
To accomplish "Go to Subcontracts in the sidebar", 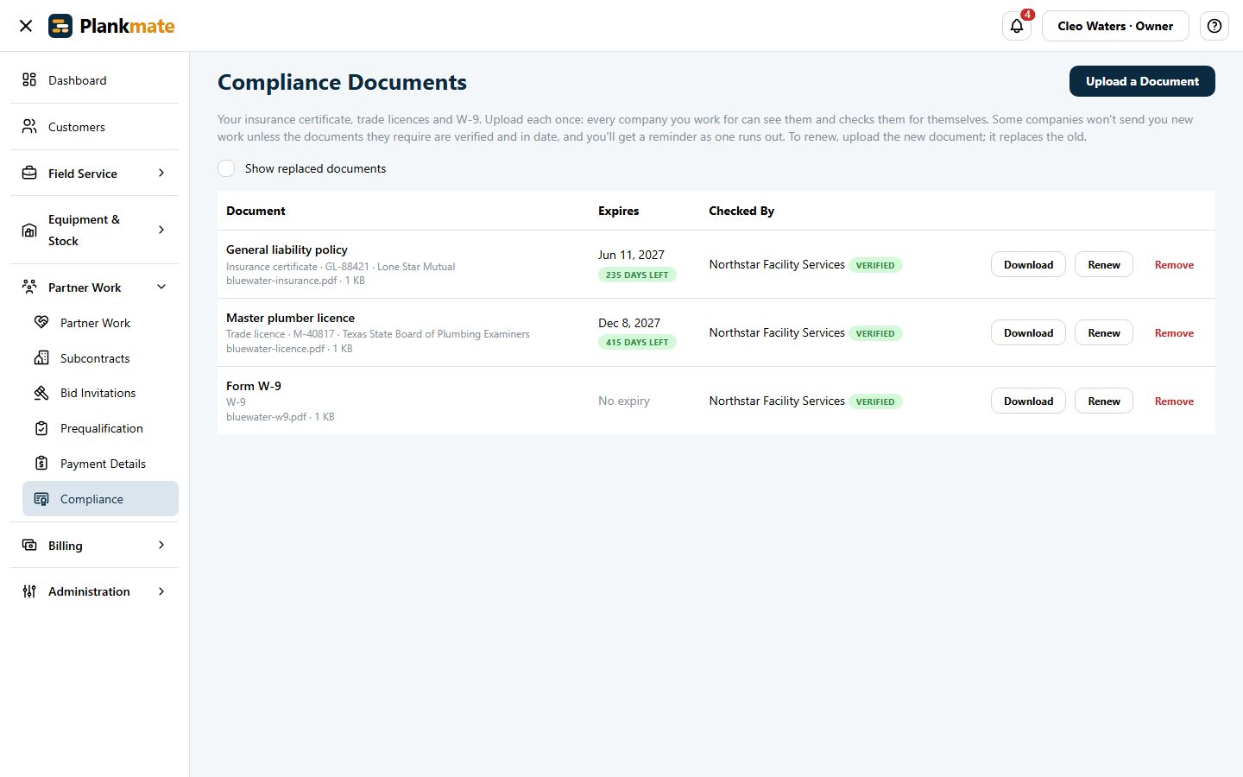I will click(100, 358).
